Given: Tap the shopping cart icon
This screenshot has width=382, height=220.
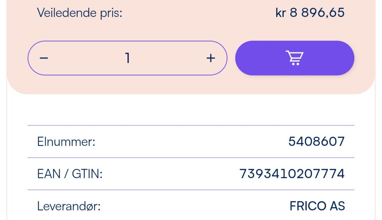Looking at the screenshot, I should coord(294,58).
